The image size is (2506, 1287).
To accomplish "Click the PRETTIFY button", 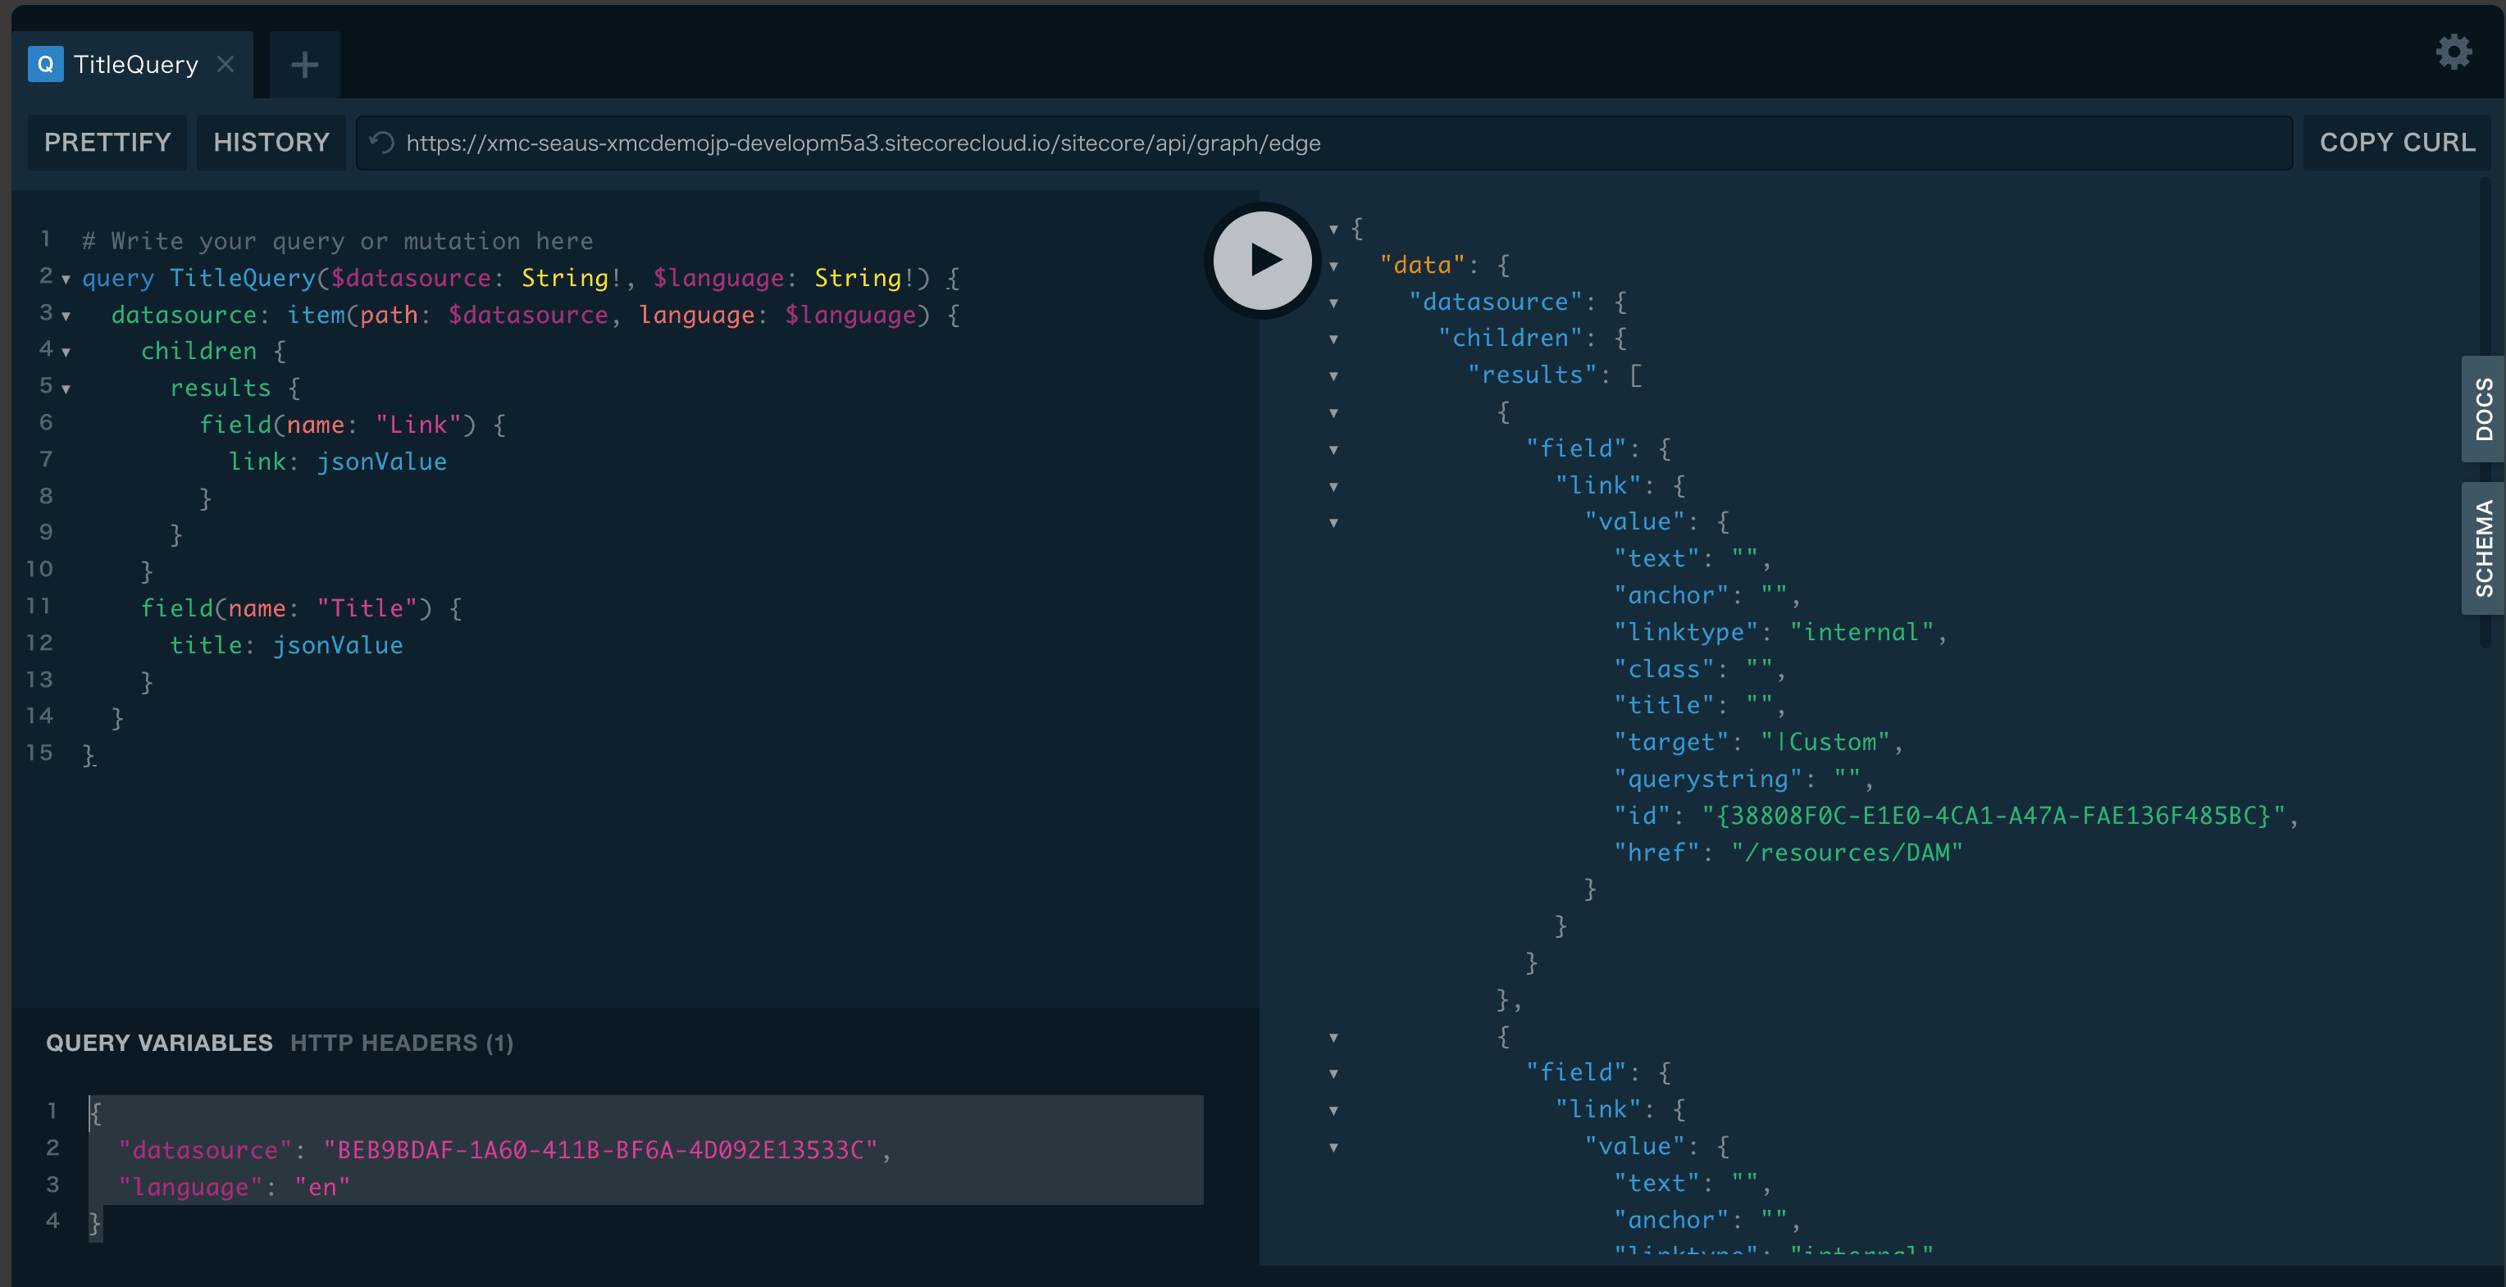I will coord(107,143).
